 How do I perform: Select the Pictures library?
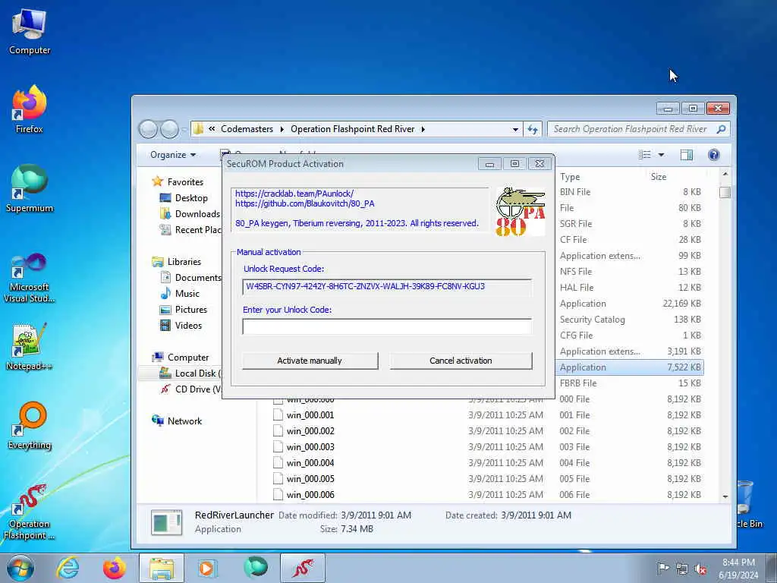[190, 310]
